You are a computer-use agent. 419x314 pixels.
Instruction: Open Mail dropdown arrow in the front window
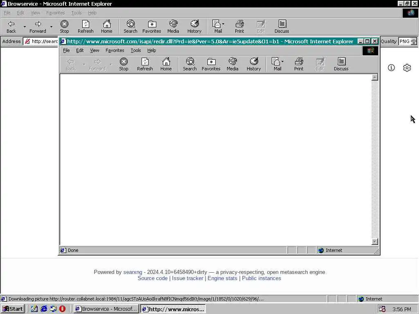pos(283,62)
